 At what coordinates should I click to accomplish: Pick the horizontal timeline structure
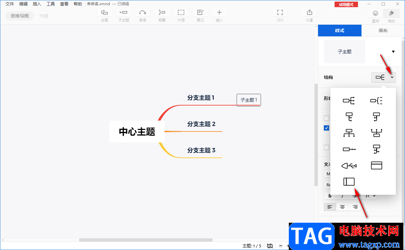(x=349, y=149)
